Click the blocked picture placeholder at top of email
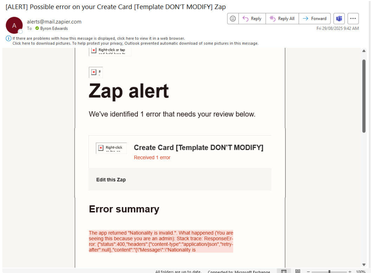 click(110, 51)
